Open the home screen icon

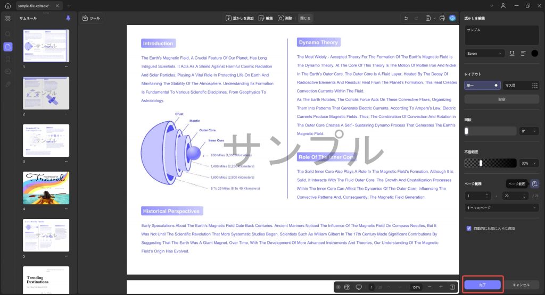[x=7, y=5]
